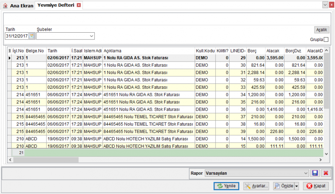The image size is (335, 194).
Task: Sort by İşl.No column header
Action: click(x=18, y=51)
